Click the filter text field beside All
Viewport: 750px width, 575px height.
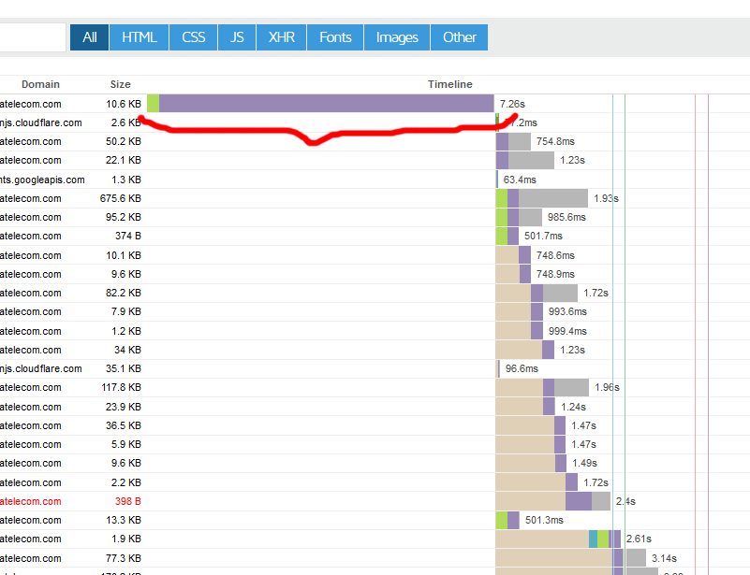point(33,37)
